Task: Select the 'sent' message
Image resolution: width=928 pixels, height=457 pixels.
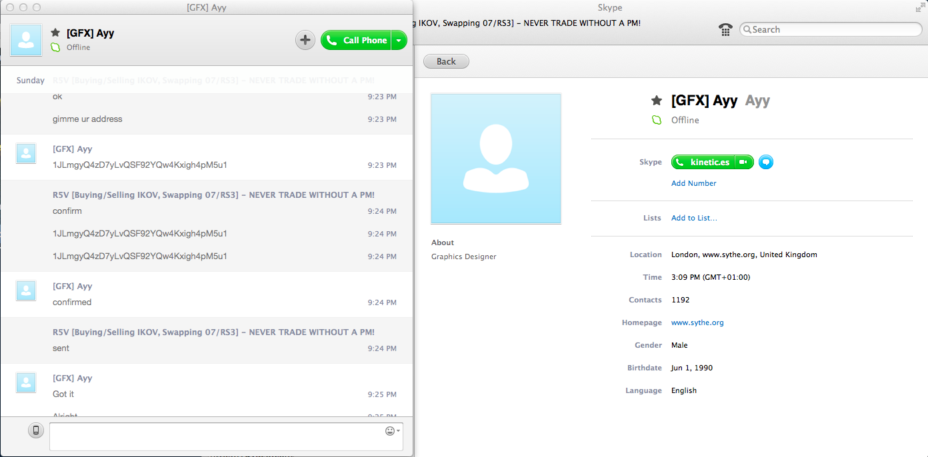Action: tap(61, 348)
